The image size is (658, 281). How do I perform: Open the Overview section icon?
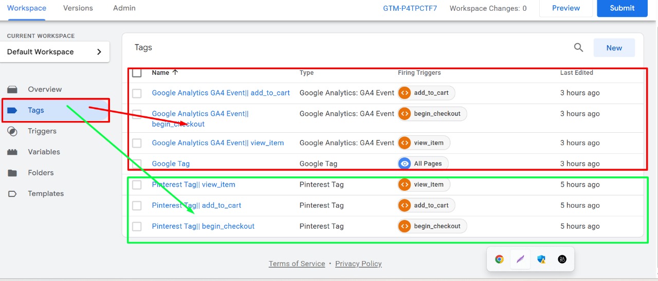(x=12, y=89)
